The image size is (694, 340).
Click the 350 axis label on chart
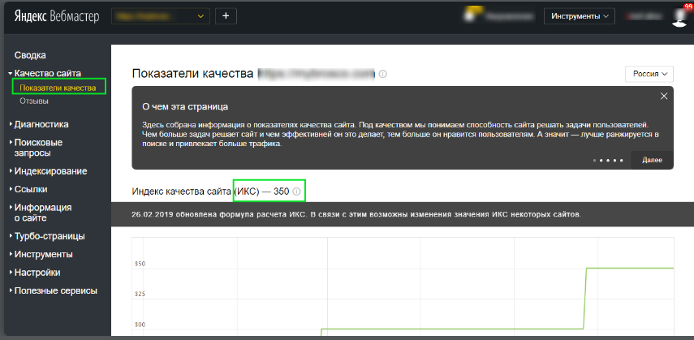[x=140, y=264]
